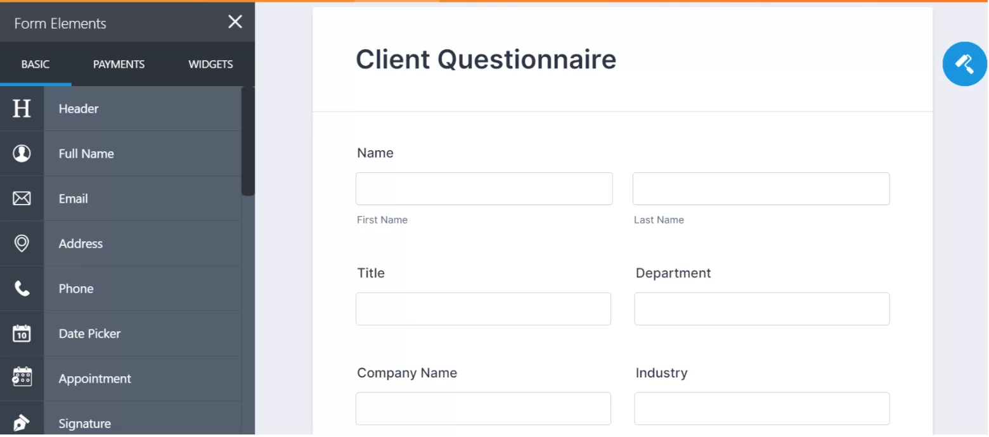Close the Form Elements panel

pyautogui.click(x=235, y=22)
